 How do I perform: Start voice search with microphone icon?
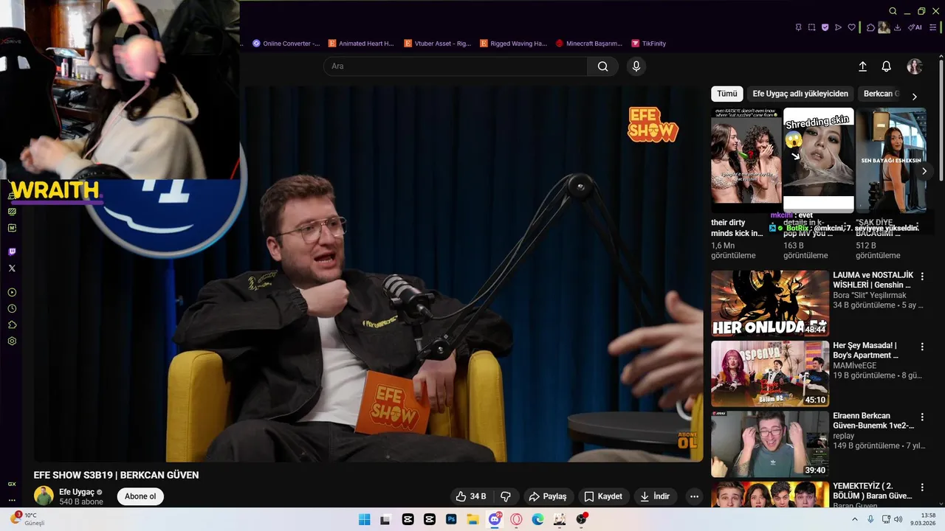pos(636,66)
